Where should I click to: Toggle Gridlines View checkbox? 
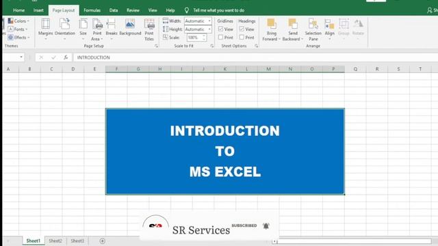pyautogui.click(x=220, y=29)
